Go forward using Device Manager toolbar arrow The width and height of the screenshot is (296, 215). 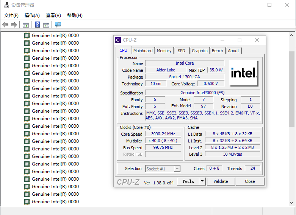[x=14, y=25]
